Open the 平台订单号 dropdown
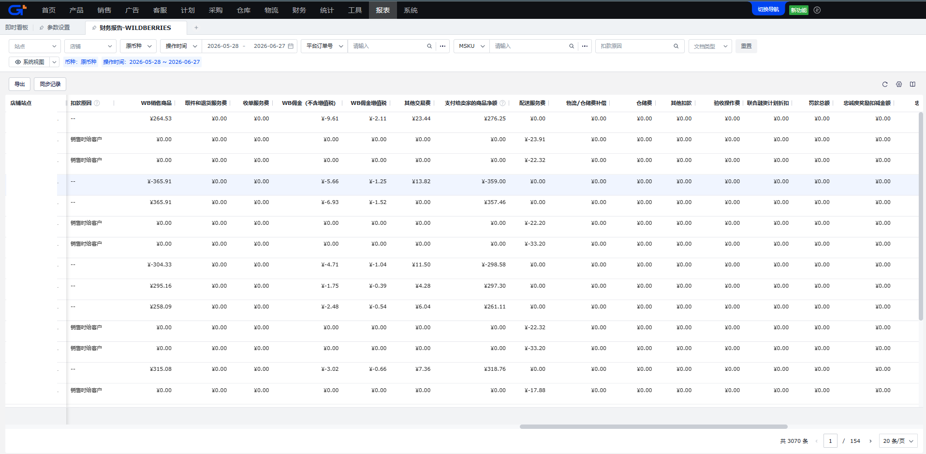The height and width of the screenshot is (454, 926). click(324, 46)
